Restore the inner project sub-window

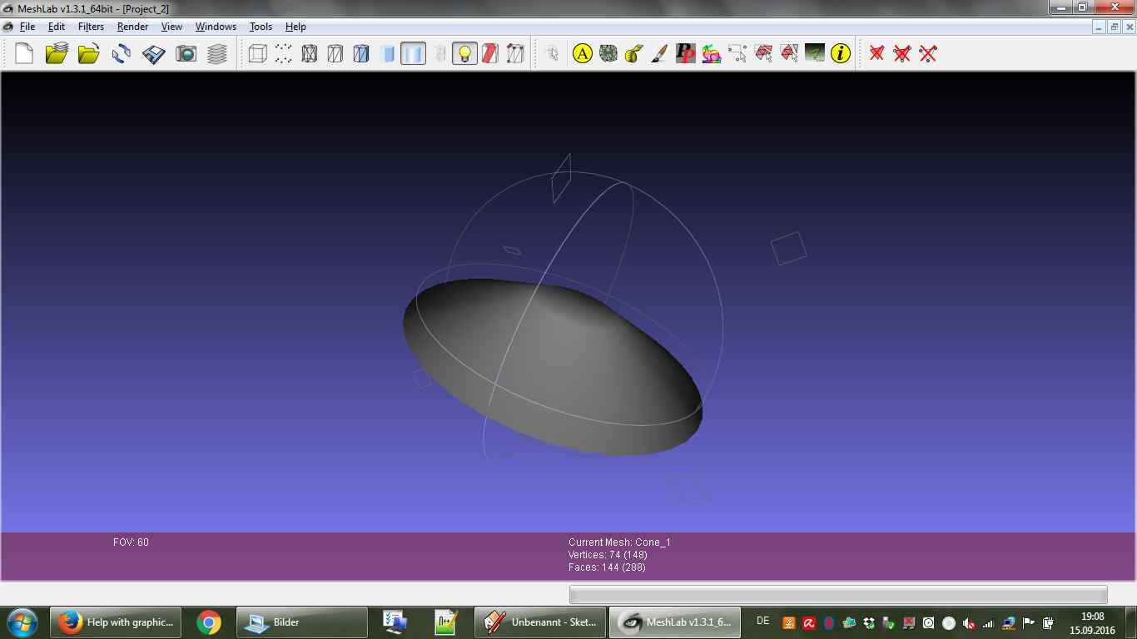(x=1114, y=27)
